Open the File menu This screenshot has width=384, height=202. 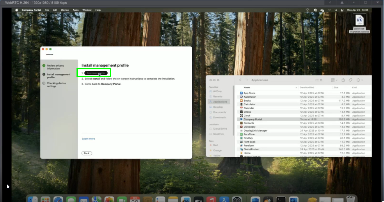click(x=47, y=10)
